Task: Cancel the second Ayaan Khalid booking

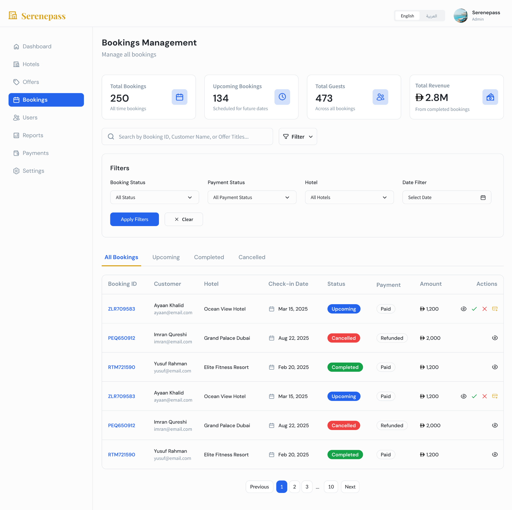Action: [x=485, y=396]
